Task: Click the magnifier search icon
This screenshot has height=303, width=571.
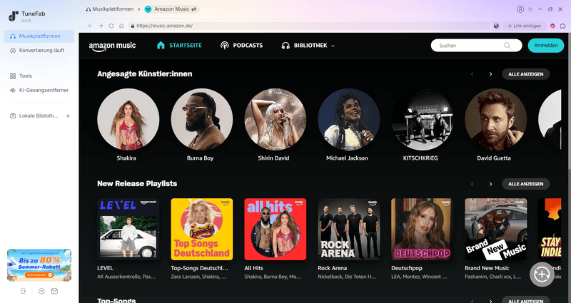Action: 507,46
